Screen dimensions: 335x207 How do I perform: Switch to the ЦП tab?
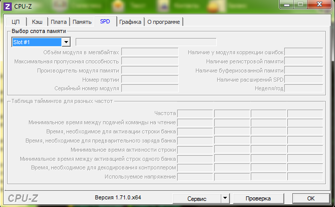pos(15,22)
